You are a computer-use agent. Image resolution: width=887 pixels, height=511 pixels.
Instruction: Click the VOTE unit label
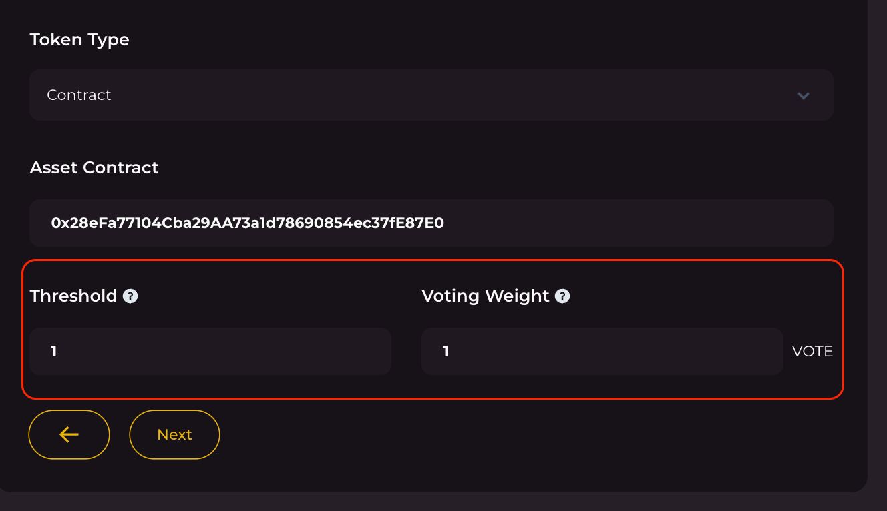click(x=812, y=352)
